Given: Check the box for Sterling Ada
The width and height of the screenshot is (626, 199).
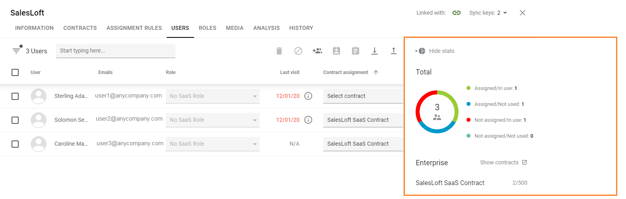Looking at the screenshot, I should click(15, 96).
